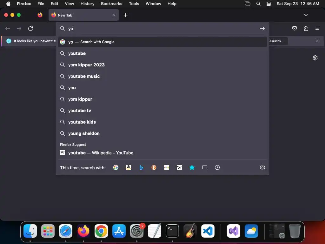Screen dimensions: 325x244
Task: Choose "youtube music" suggestion
Action: (x=162, y=76)
